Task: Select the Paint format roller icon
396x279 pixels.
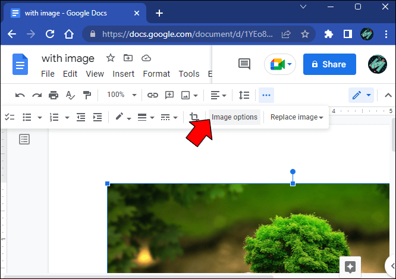Action: (x=87, y=95)
